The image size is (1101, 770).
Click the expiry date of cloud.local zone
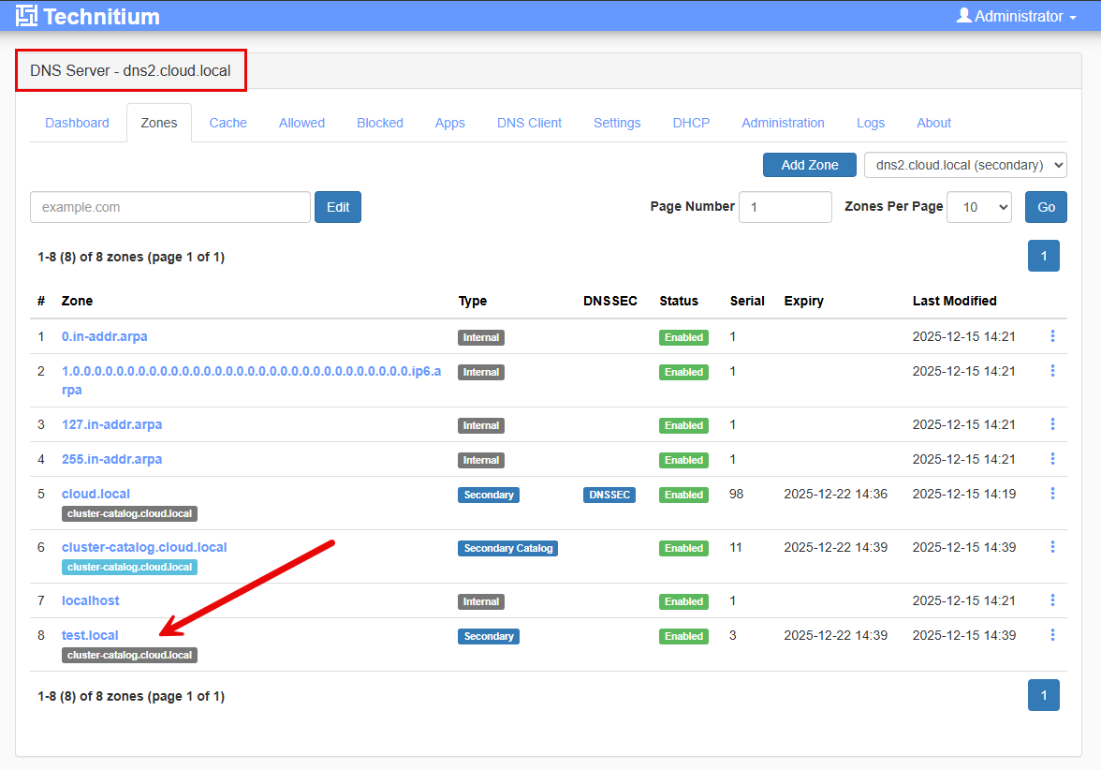coord(835,494)
